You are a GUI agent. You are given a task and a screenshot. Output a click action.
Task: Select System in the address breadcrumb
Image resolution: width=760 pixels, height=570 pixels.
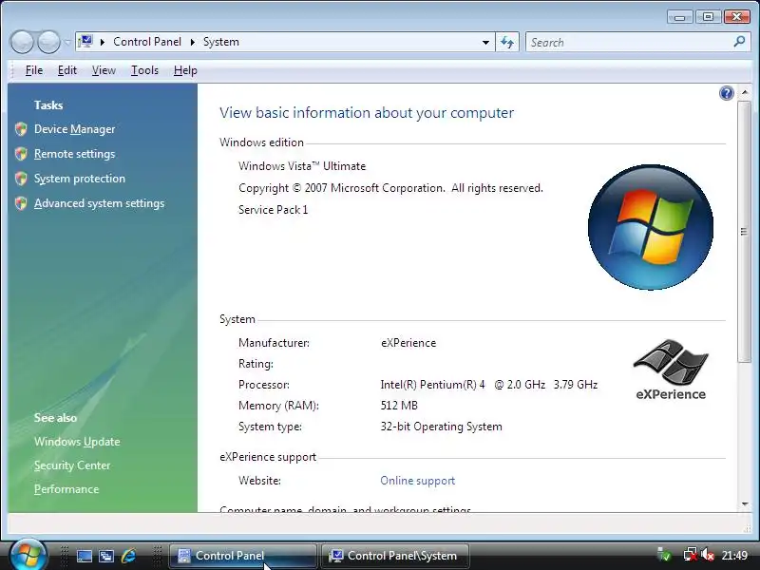point(221,42)
